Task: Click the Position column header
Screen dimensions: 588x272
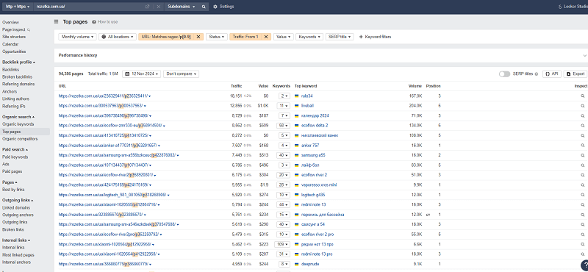Action: coord(433,86)
